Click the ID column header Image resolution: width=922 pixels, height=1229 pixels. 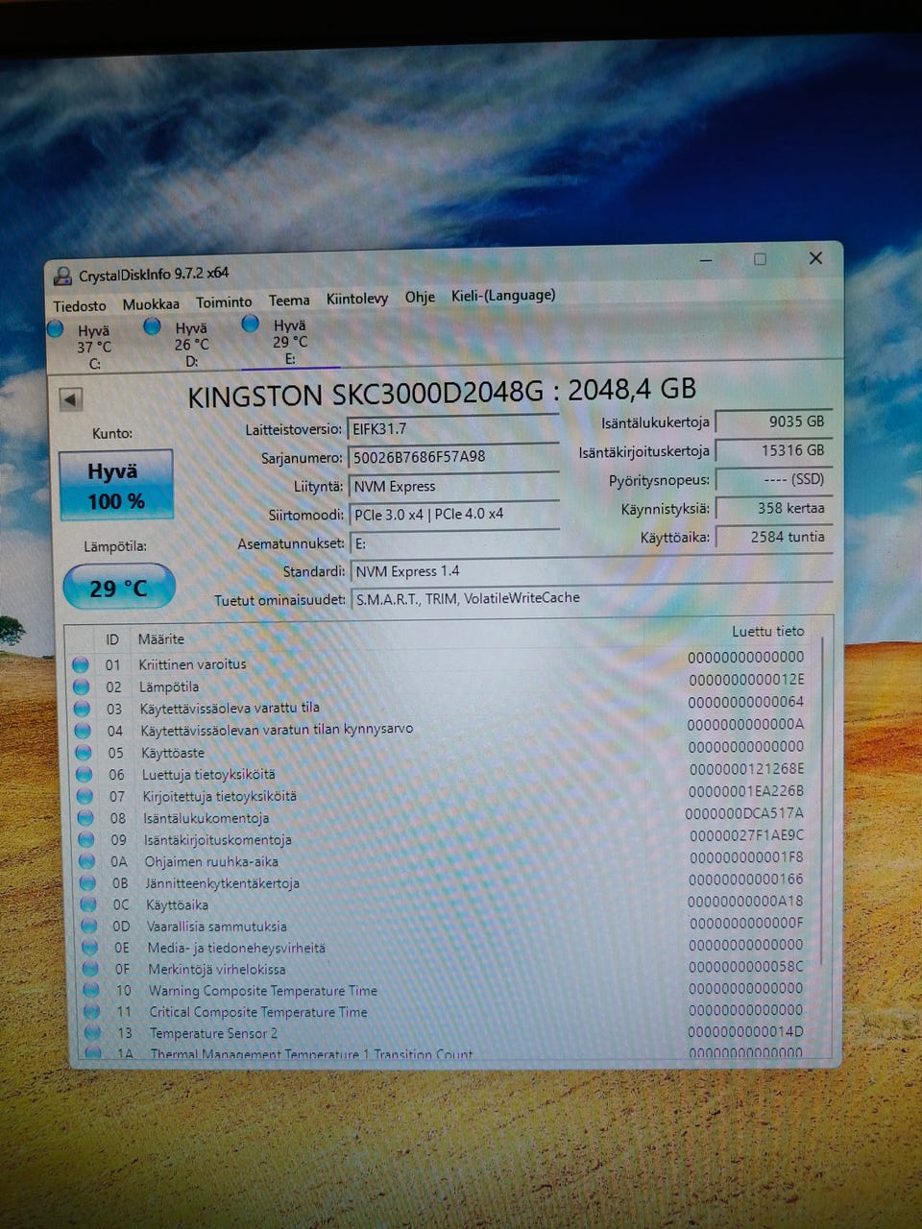[x=112, y=639]
